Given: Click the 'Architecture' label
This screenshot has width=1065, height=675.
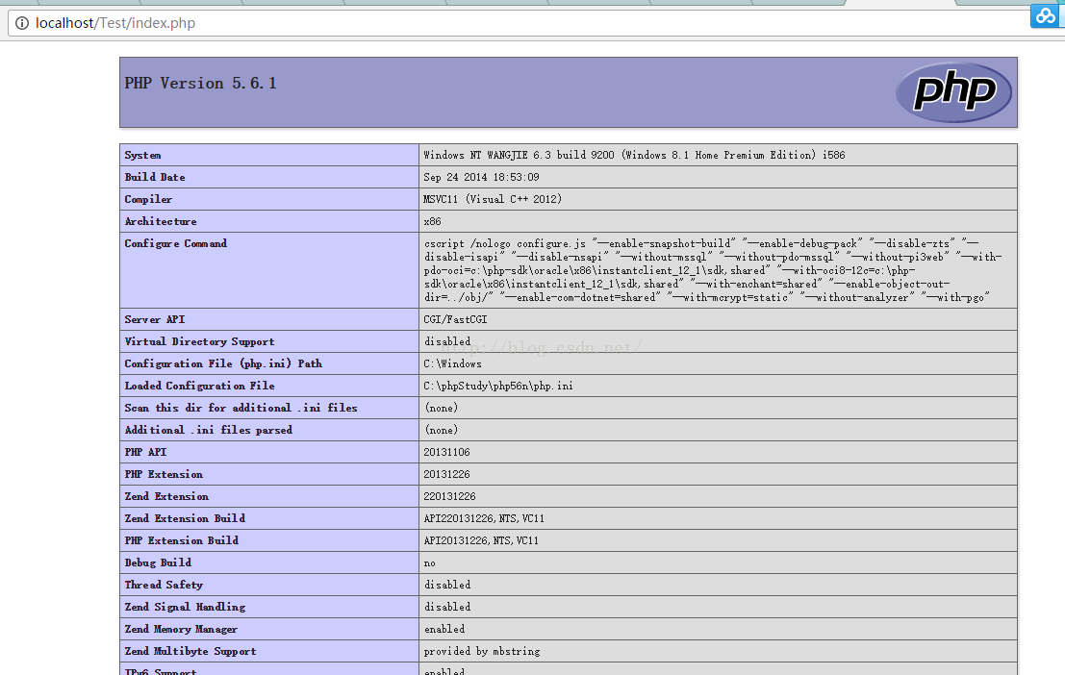Looking at the screenshot, I should pyautogui.click(x=161, y=221).
